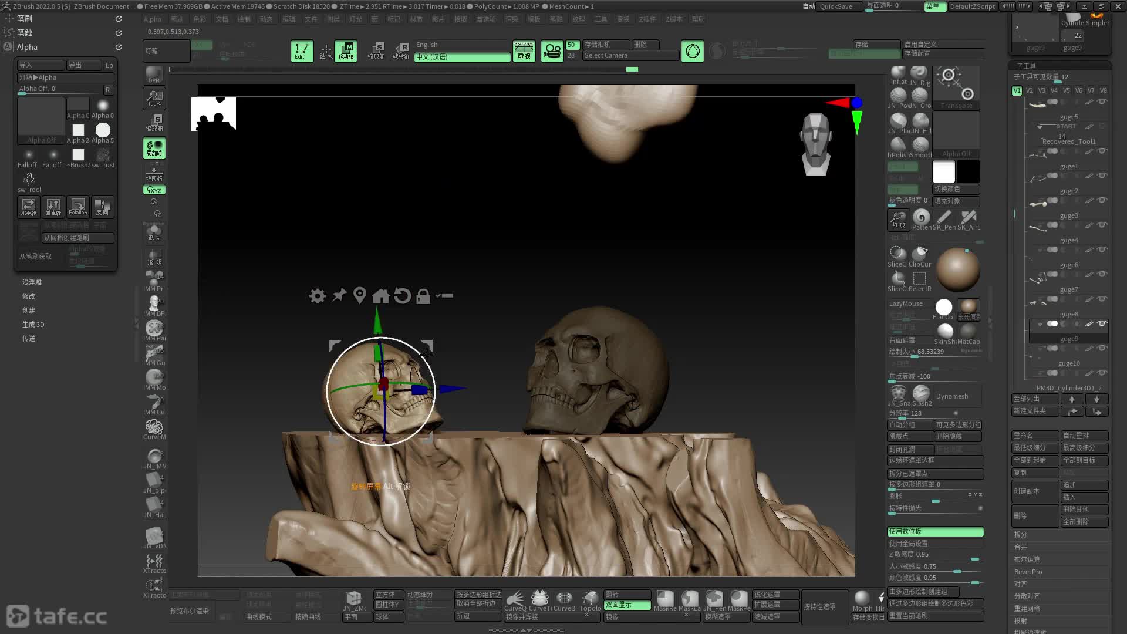
Task: Open the Transpose brush thumbnail
Action: click(956, 87)
